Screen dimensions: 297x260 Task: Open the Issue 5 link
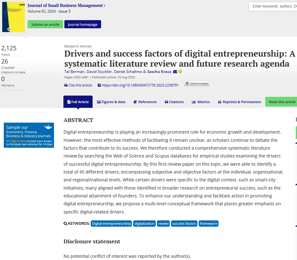click(x=64, y=11)
